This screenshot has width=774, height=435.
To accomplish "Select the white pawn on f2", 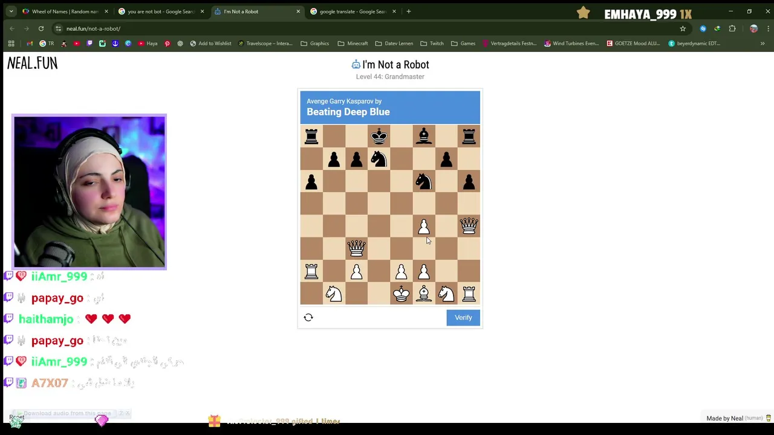I will (424, 271).
